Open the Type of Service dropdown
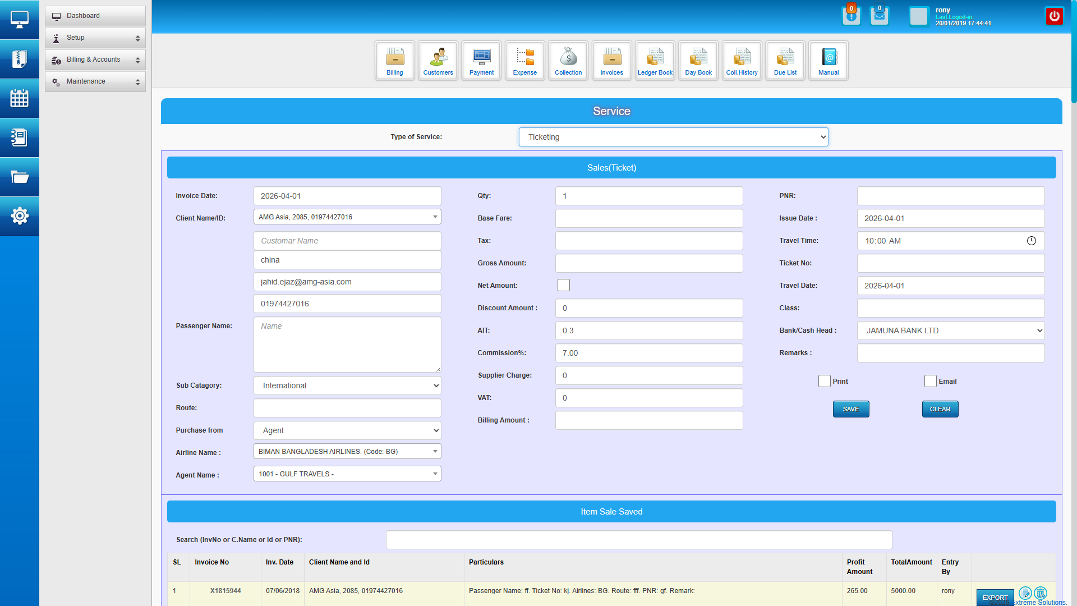 pyautogui.click(x=673, y=137)
